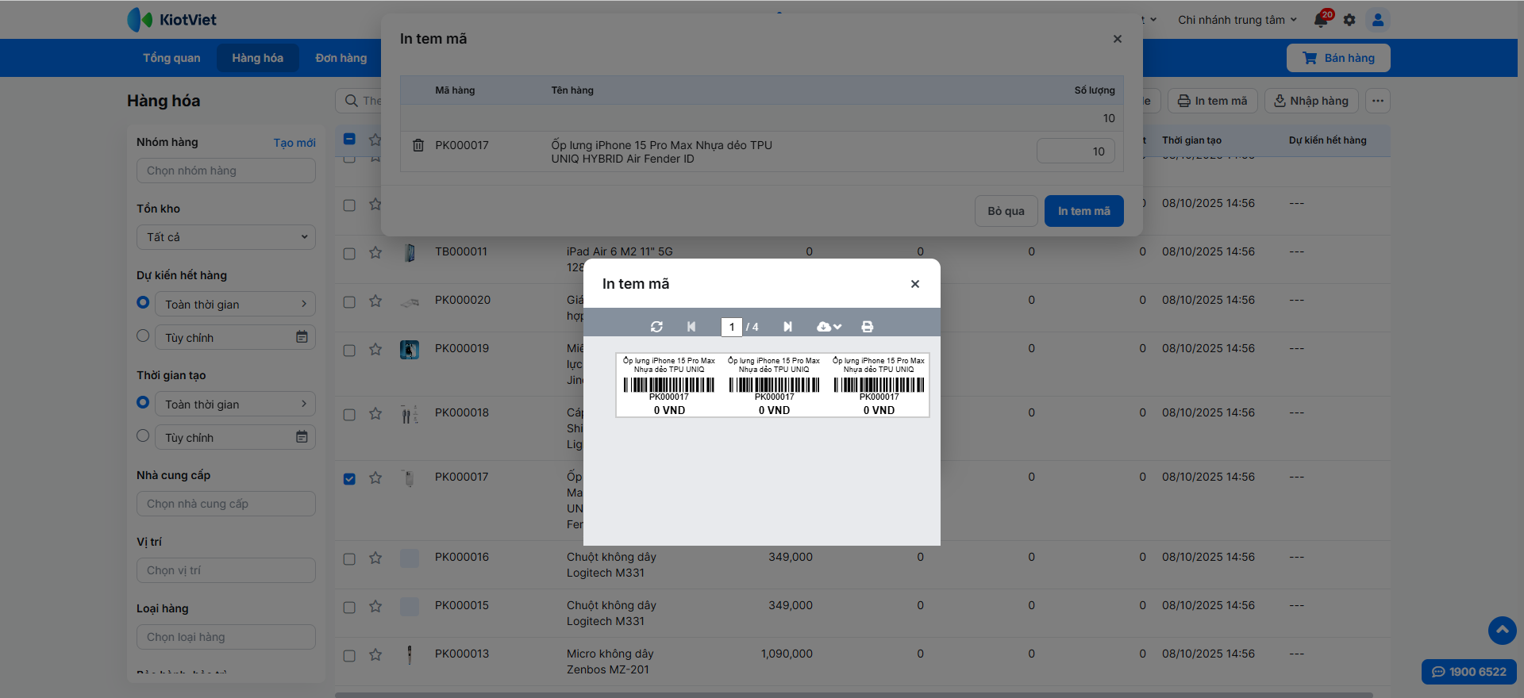Expand the Tồn kho dropdown
This screenshot has height=698, width=1524.
[226, 237]
